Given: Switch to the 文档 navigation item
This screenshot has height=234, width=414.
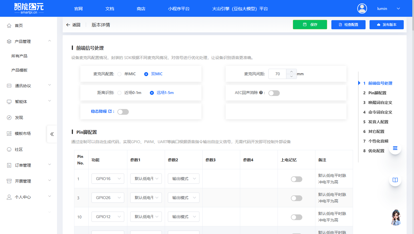Looking at the screenshot, I should pyautogui.click(x=110, y=9).
